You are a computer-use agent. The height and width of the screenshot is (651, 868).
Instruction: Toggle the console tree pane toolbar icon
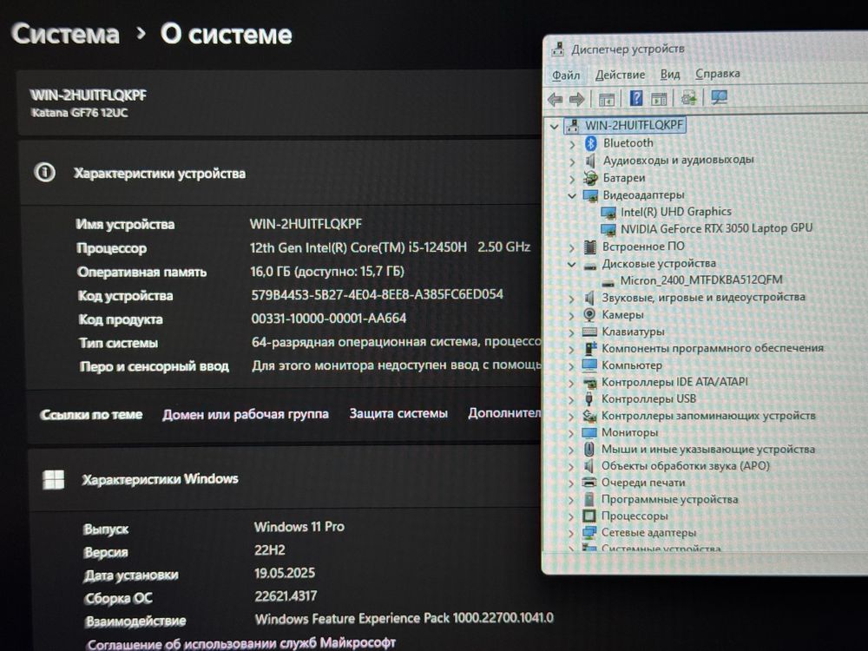tap(607, 100)
